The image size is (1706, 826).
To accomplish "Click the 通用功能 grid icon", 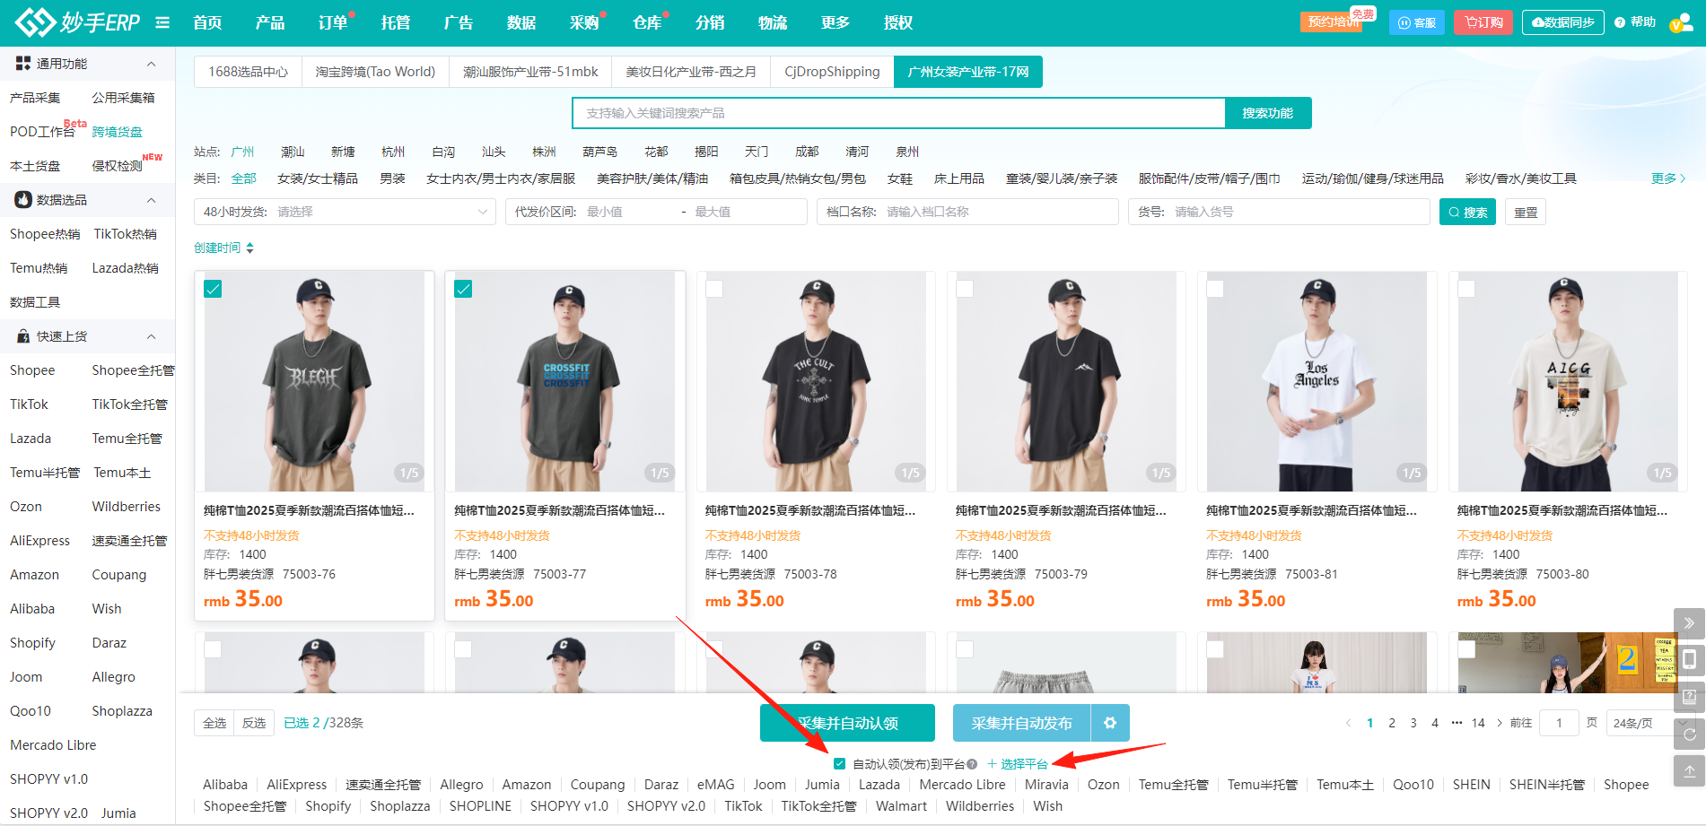I will pos(23,64).
